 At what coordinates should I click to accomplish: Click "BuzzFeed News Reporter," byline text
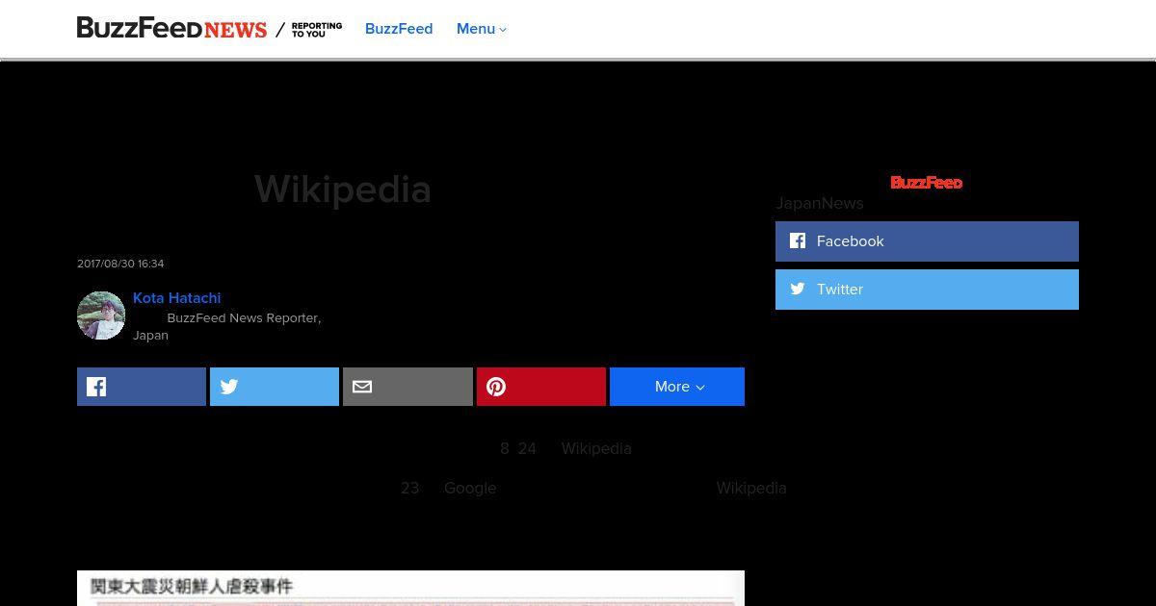[x=244, y=318]
